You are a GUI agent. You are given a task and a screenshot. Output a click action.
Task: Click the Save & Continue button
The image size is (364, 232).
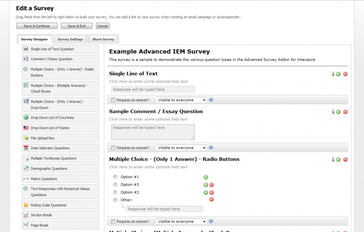(x=37, y=26)
